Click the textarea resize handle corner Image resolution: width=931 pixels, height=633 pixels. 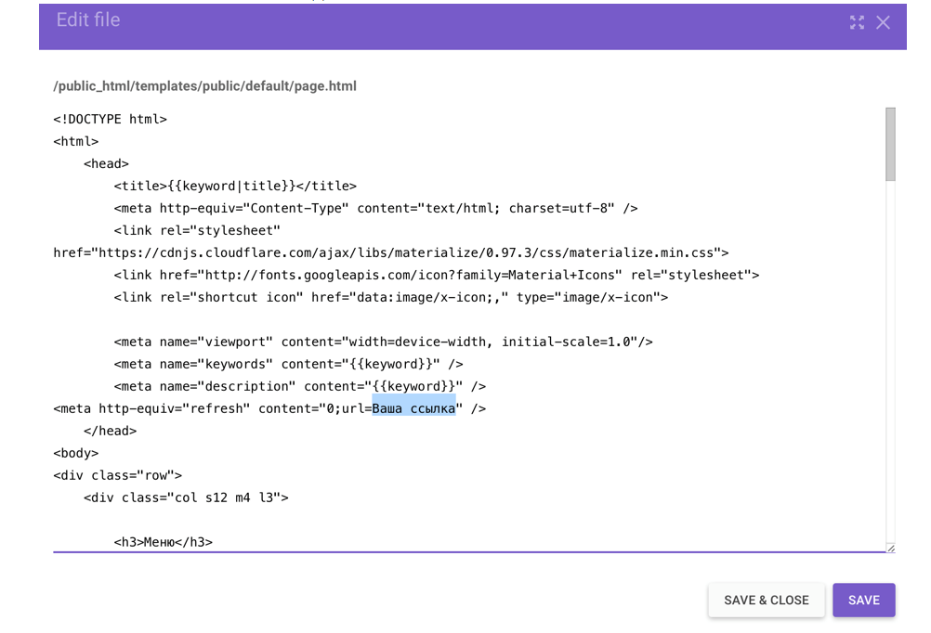pyautogui.click(x=891, y=548)
